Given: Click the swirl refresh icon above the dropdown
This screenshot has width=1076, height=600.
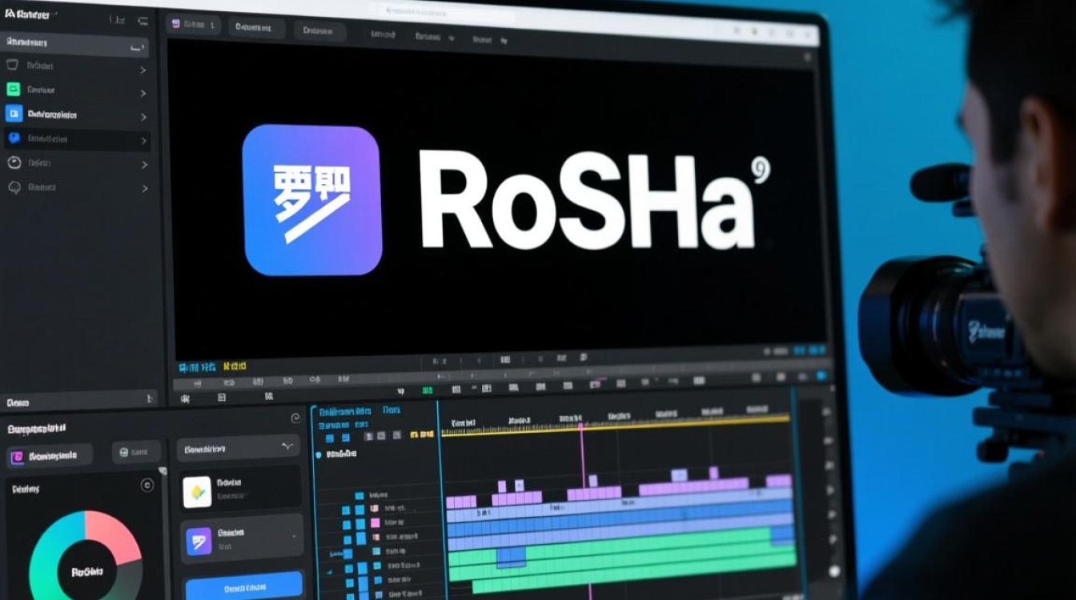Looking at the screenshot, I should click(x=295, y=417).
